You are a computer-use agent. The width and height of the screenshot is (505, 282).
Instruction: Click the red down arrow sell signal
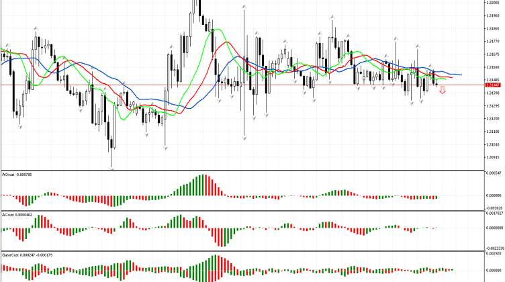click(442, 90)
